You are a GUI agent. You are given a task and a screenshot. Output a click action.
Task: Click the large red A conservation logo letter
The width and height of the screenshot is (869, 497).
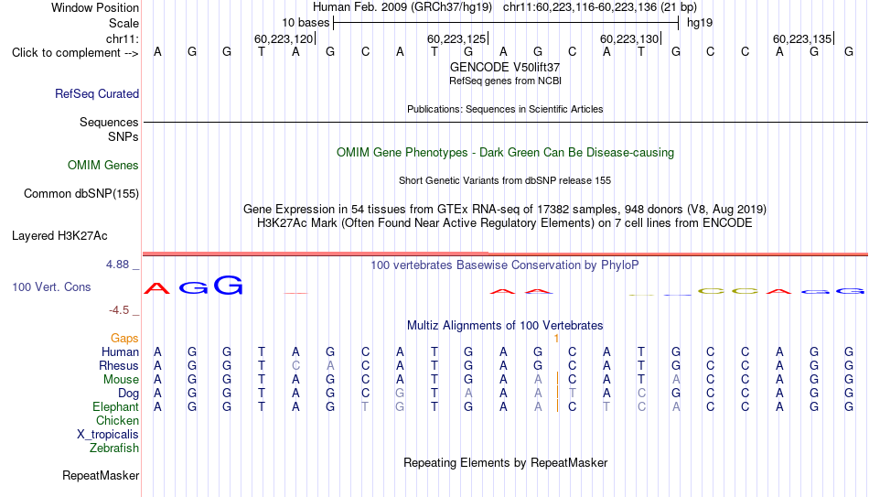pos(157,288)
